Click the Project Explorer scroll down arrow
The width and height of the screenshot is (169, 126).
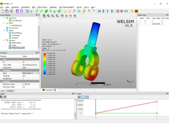point(39,49)
